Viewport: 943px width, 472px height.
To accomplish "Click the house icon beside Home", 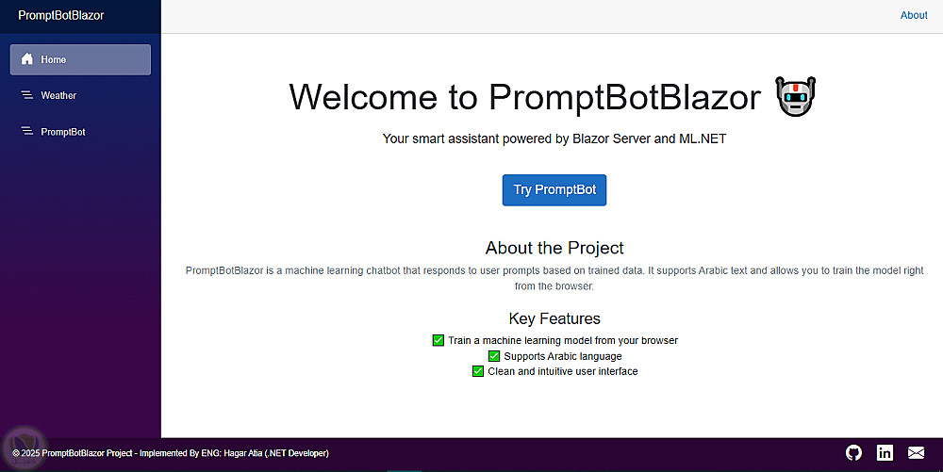I will click(x=27, y=59).
